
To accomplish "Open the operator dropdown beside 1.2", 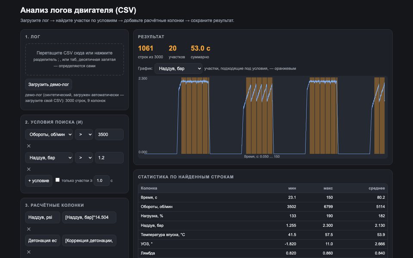I will coord(84,158).
